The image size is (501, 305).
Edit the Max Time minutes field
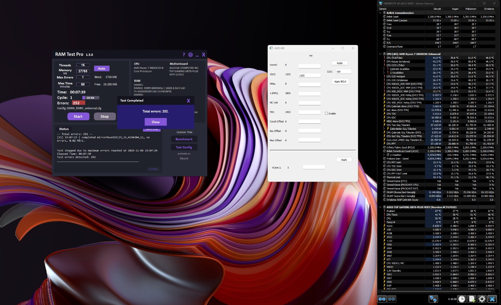click(x=83, y=84)
